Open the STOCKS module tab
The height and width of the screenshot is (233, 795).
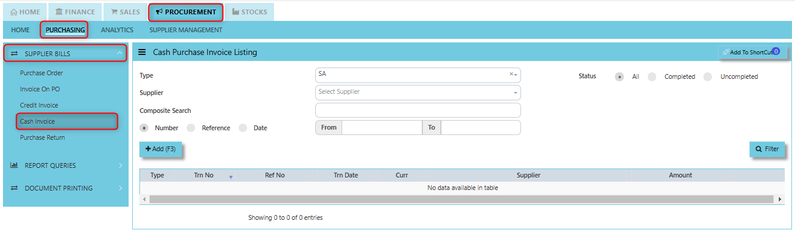pos(249,12)
